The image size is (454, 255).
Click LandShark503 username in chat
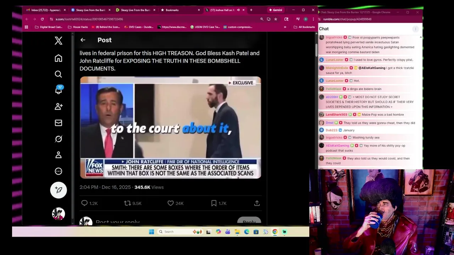point(336,114)
